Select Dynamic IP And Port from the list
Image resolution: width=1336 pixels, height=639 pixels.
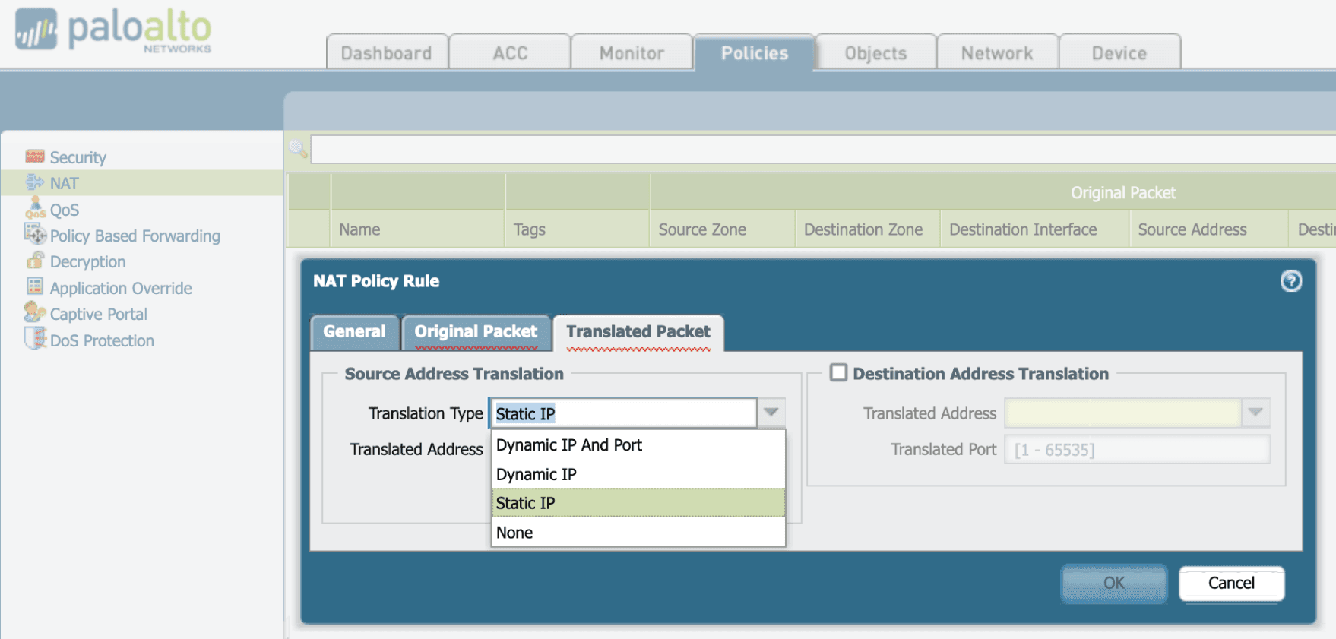(x=568, y=445)
